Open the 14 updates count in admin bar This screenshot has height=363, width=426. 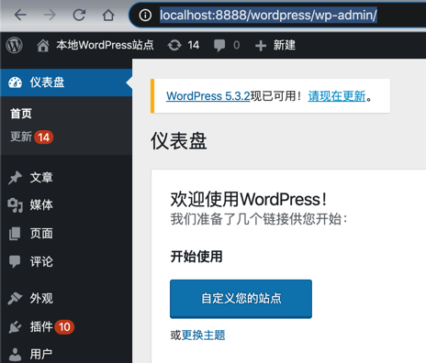(x=194, y=45)
